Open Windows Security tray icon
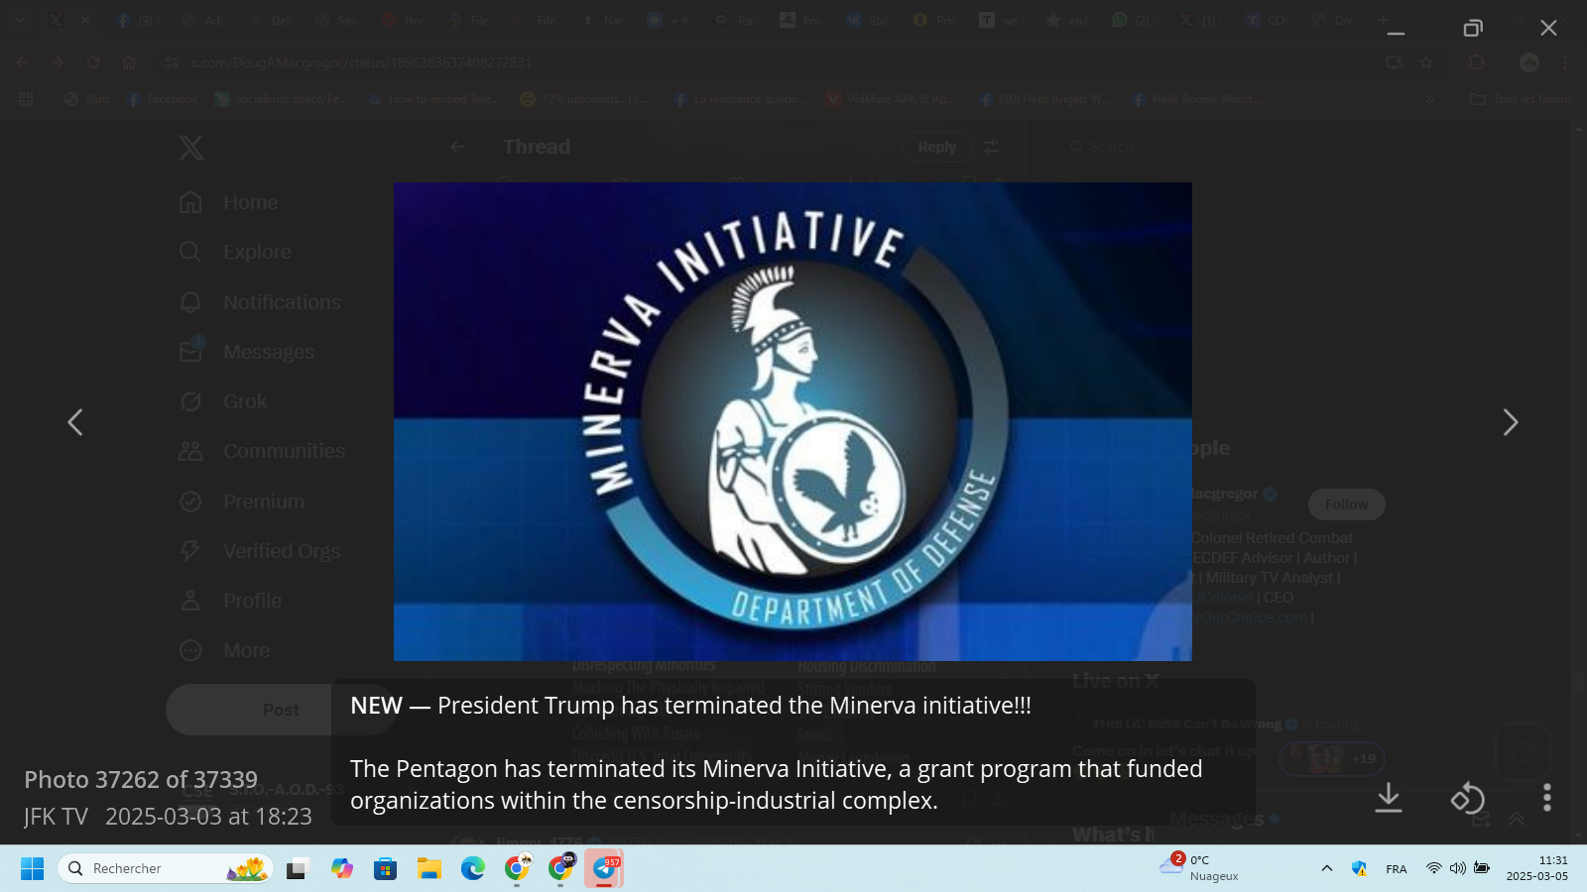This screenshot has height=892, width=1587. point(1359,868)
